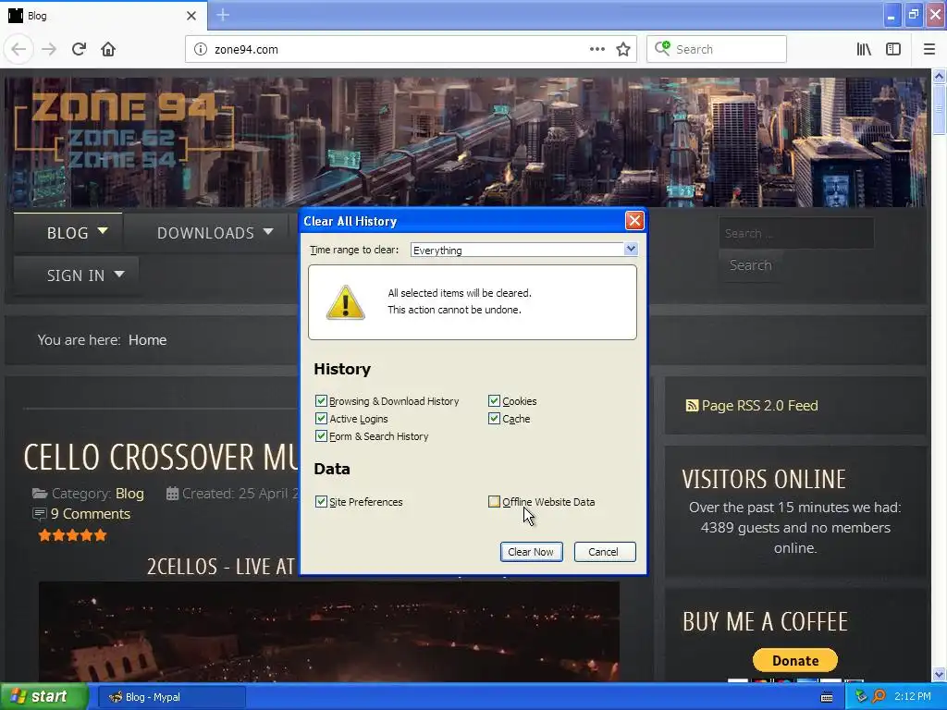Click Clear Now button
Viewport: 947px width, 710px height.
tap(531, 552)
